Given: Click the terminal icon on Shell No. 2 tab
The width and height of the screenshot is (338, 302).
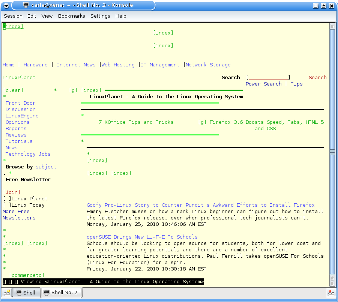Looking at the screenshot, I should point(47,292).
